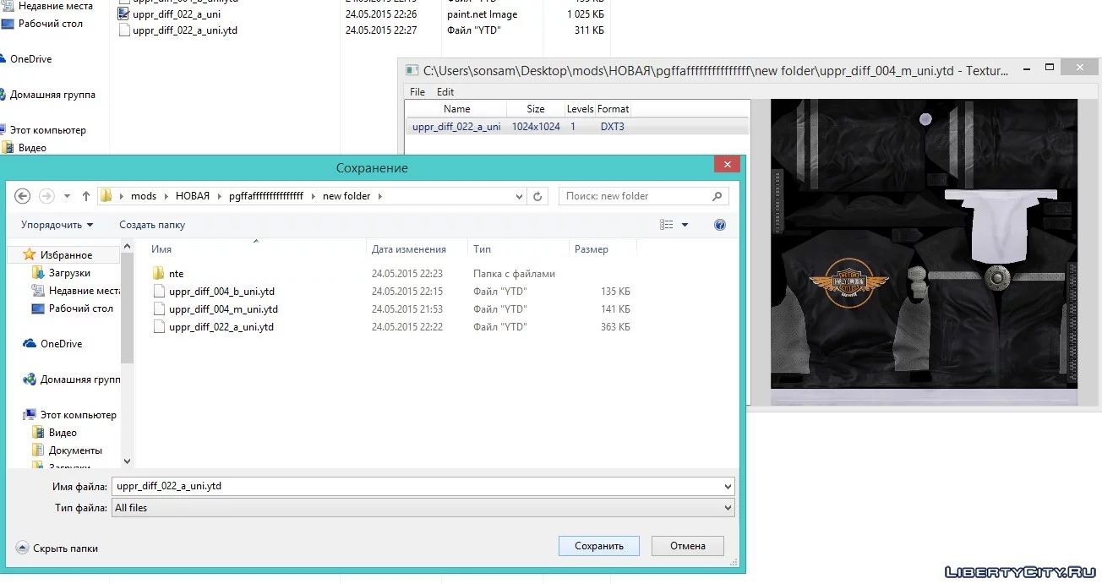Click Создать папку to make new folder
Image resolution: width=1102 pixels, height=584 pixels.
152,225
